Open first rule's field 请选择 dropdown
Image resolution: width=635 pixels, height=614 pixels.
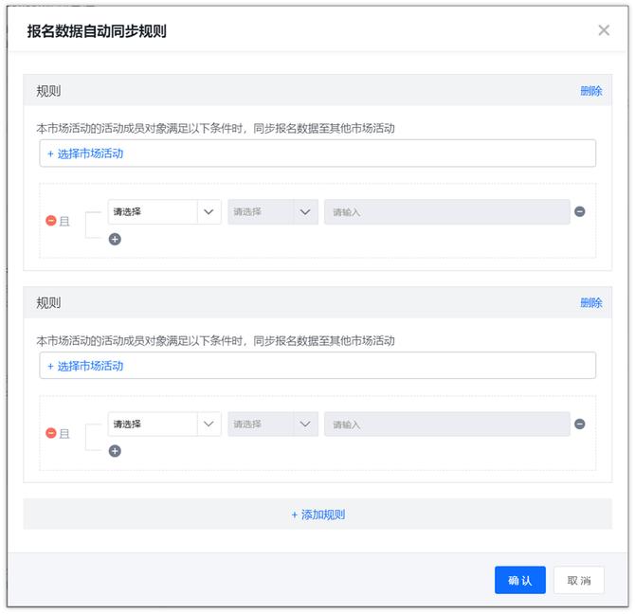coord(164,212)
